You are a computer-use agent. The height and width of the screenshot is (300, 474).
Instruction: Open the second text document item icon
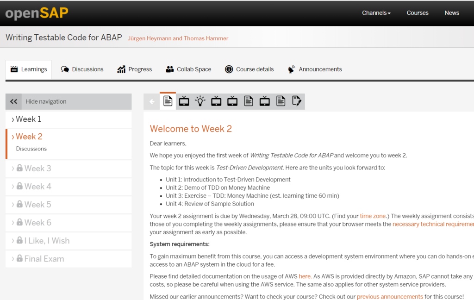point(249,101)
